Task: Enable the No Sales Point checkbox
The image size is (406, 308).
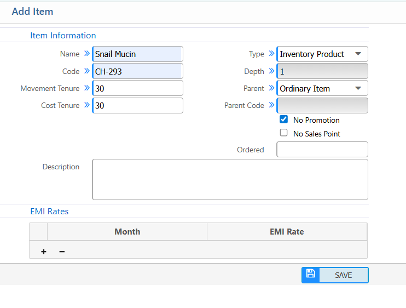Action: click(x=283, y=133)
